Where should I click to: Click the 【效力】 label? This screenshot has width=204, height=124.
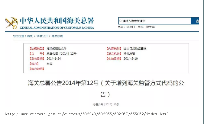(x=34, y=64)
